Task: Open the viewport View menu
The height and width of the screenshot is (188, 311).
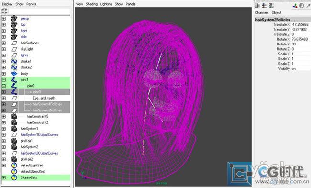Action: (x=79, y=4)
